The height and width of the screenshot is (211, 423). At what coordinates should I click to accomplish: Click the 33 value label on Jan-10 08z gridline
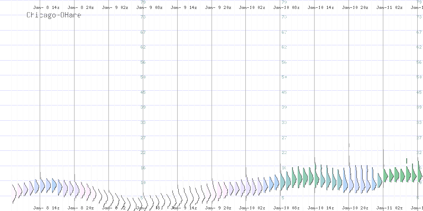283,122
